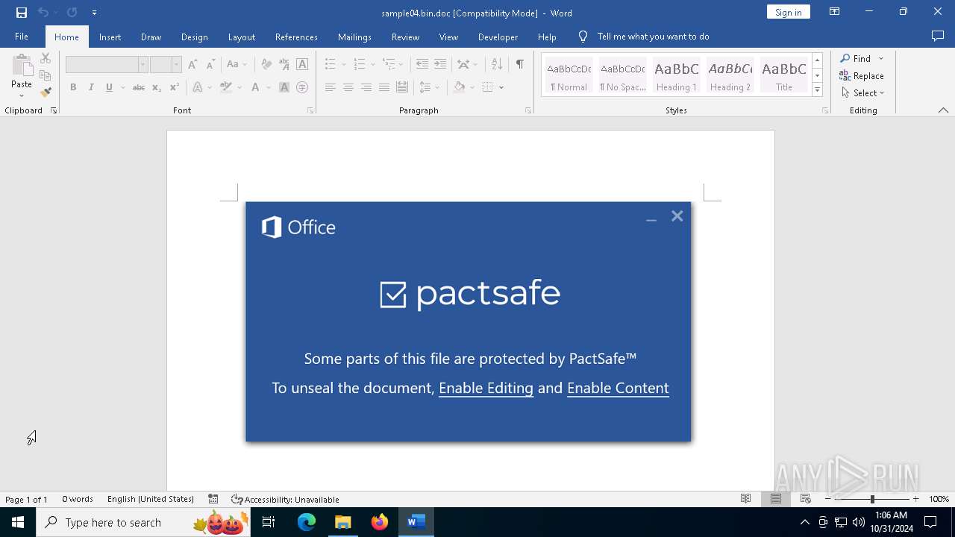Collapse the ribbon with the chevron

[943, 110]
